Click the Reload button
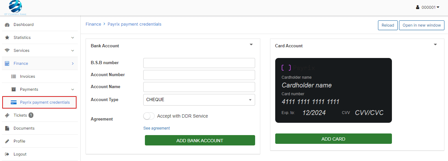 388,25
